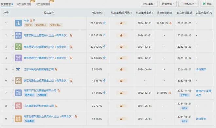Expand row for 江苏华瑞时尚集团有限公司

(13, 69)
